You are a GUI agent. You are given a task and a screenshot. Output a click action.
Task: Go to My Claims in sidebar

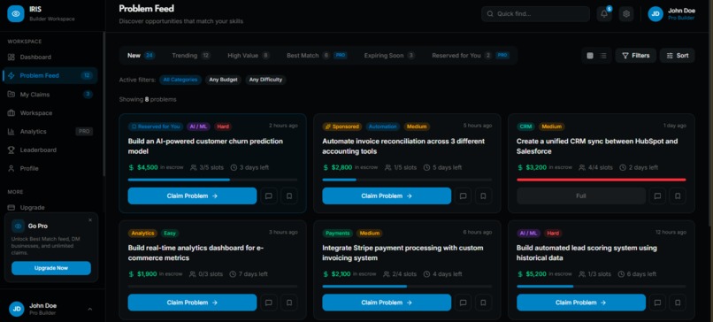tap(50, 95)
